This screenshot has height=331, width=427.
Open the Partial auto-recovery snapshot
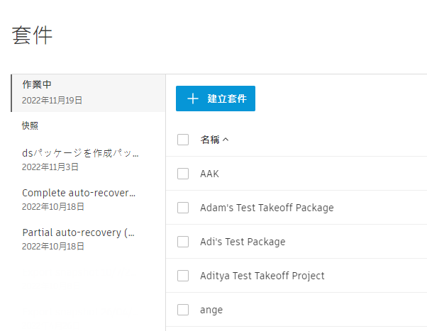tap(78, 239)
